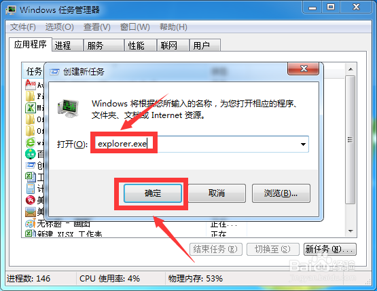
Task: Select the new XLSX worksheet task icon
Action: [30, 233]
